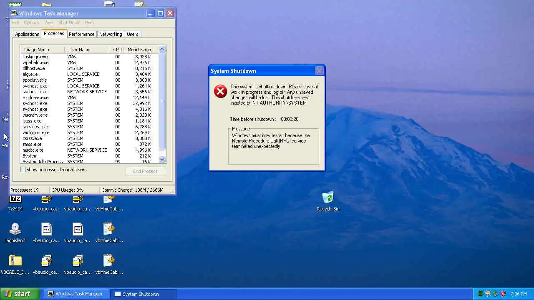
Task: Click the process list scrollbar thumb
Action: 162,101
